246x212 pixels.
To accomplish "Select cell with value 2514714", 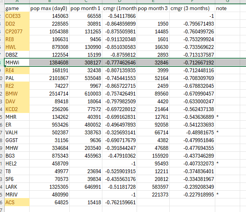I will 49,94.
